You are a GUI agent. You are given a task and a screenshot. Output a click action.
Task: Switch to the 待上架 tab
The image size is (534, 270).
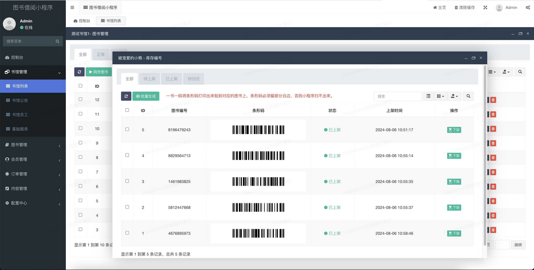tap(149, 79)
